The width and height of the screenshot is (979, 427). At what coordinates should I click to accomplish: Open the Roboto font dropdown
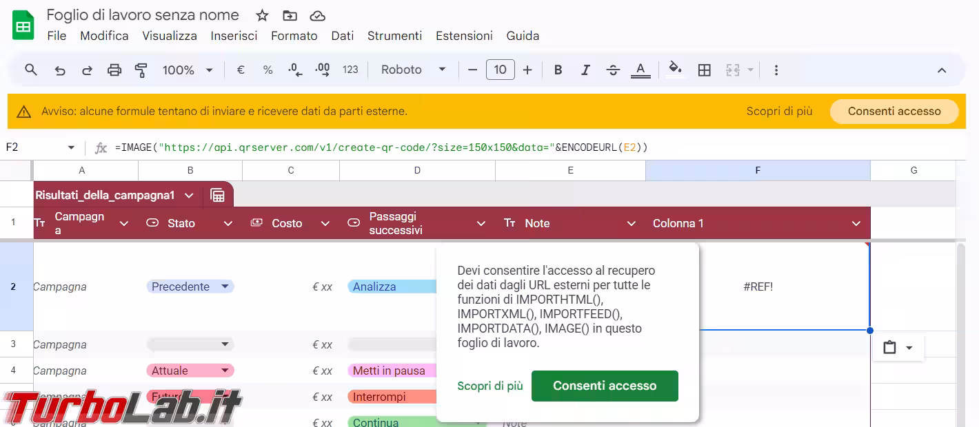pyautogui.click(x=414, y=70)
